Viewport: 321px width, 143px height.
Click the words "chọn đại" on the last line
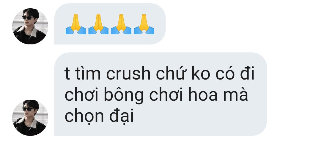point(99,116)
